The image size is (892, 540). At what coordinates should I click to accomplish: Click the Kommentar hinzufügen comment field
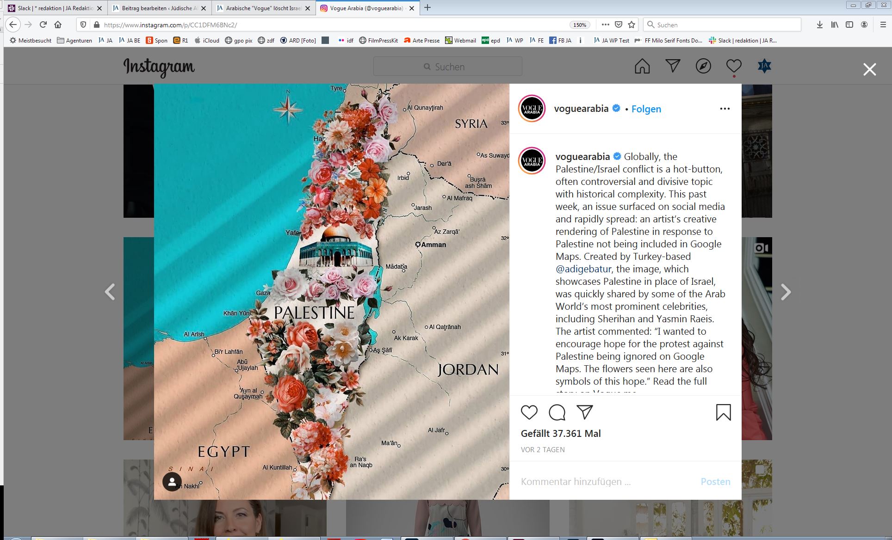[606, 482]
